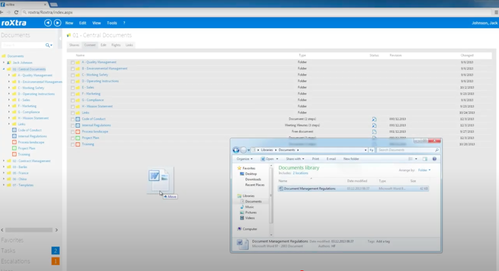
Task: Click the Explorer search magnifier icon
Action: [x=437, y=150]
